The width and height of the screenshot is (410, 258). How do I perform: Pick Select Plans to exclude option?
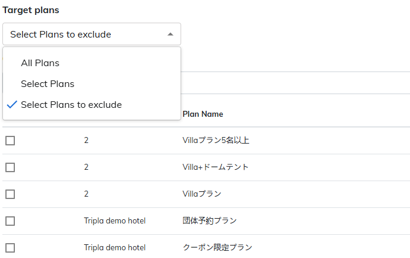71,105
